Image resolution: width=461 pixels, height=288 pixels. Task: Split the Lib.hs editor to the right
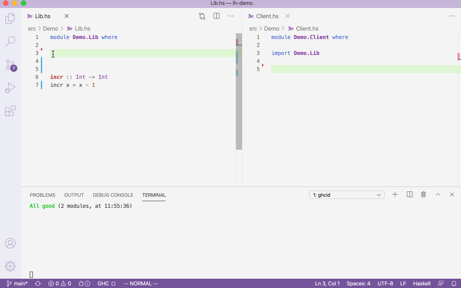(x=216, y=16)
